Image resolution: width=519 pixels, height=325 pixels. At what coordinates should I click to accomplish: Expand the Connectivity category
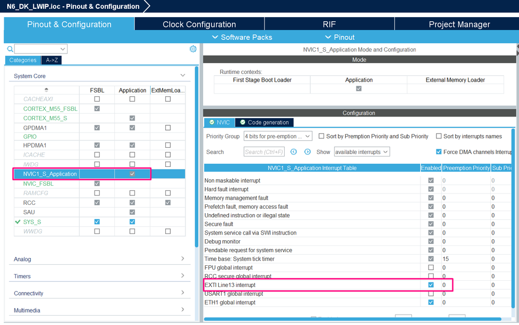point(183,293)
